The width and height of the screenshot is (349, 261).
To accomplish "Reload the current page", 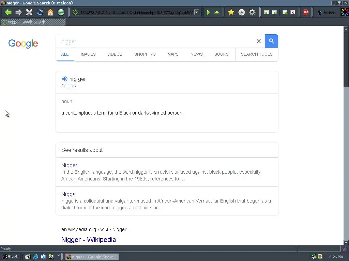I will click(40, 12).
